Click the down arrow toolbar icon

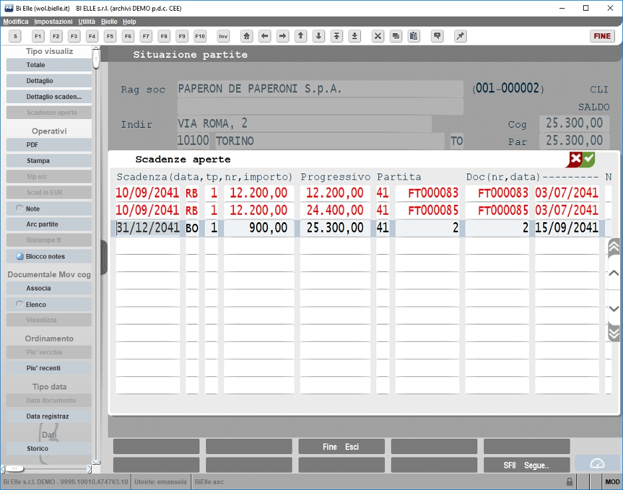[x=318, y=36]
